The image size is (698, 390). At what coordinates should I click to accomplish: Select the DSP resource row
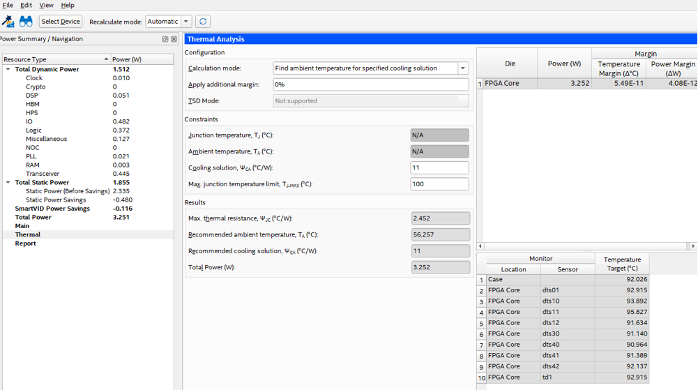pos(88,96)
